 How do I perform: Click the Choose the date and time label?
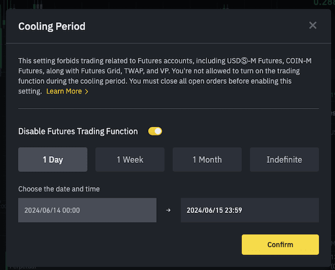coord(59,189)
